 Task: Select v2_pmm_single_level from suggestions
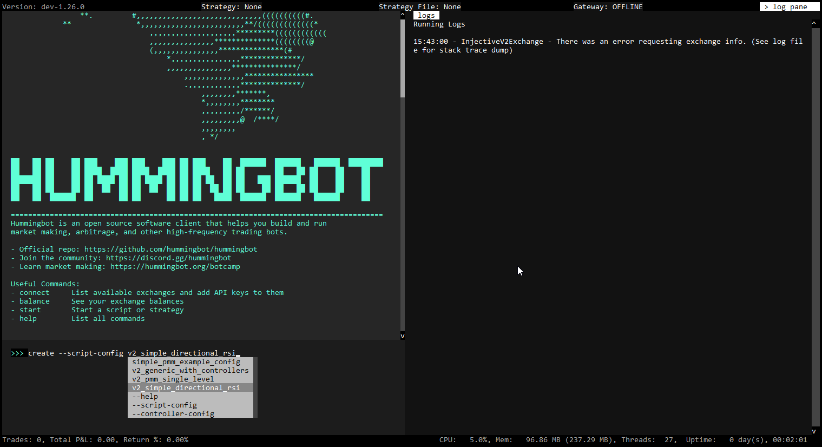tap(173, 379)
